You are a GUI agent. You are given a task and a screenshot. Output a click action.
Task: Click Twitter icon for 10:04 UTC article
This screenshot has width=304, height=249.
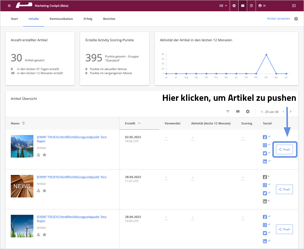[x=265, y=233]
